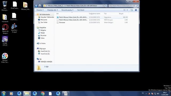Select Ağ in the navigation pane
171x96 pixels.
[x=39, y=59]
